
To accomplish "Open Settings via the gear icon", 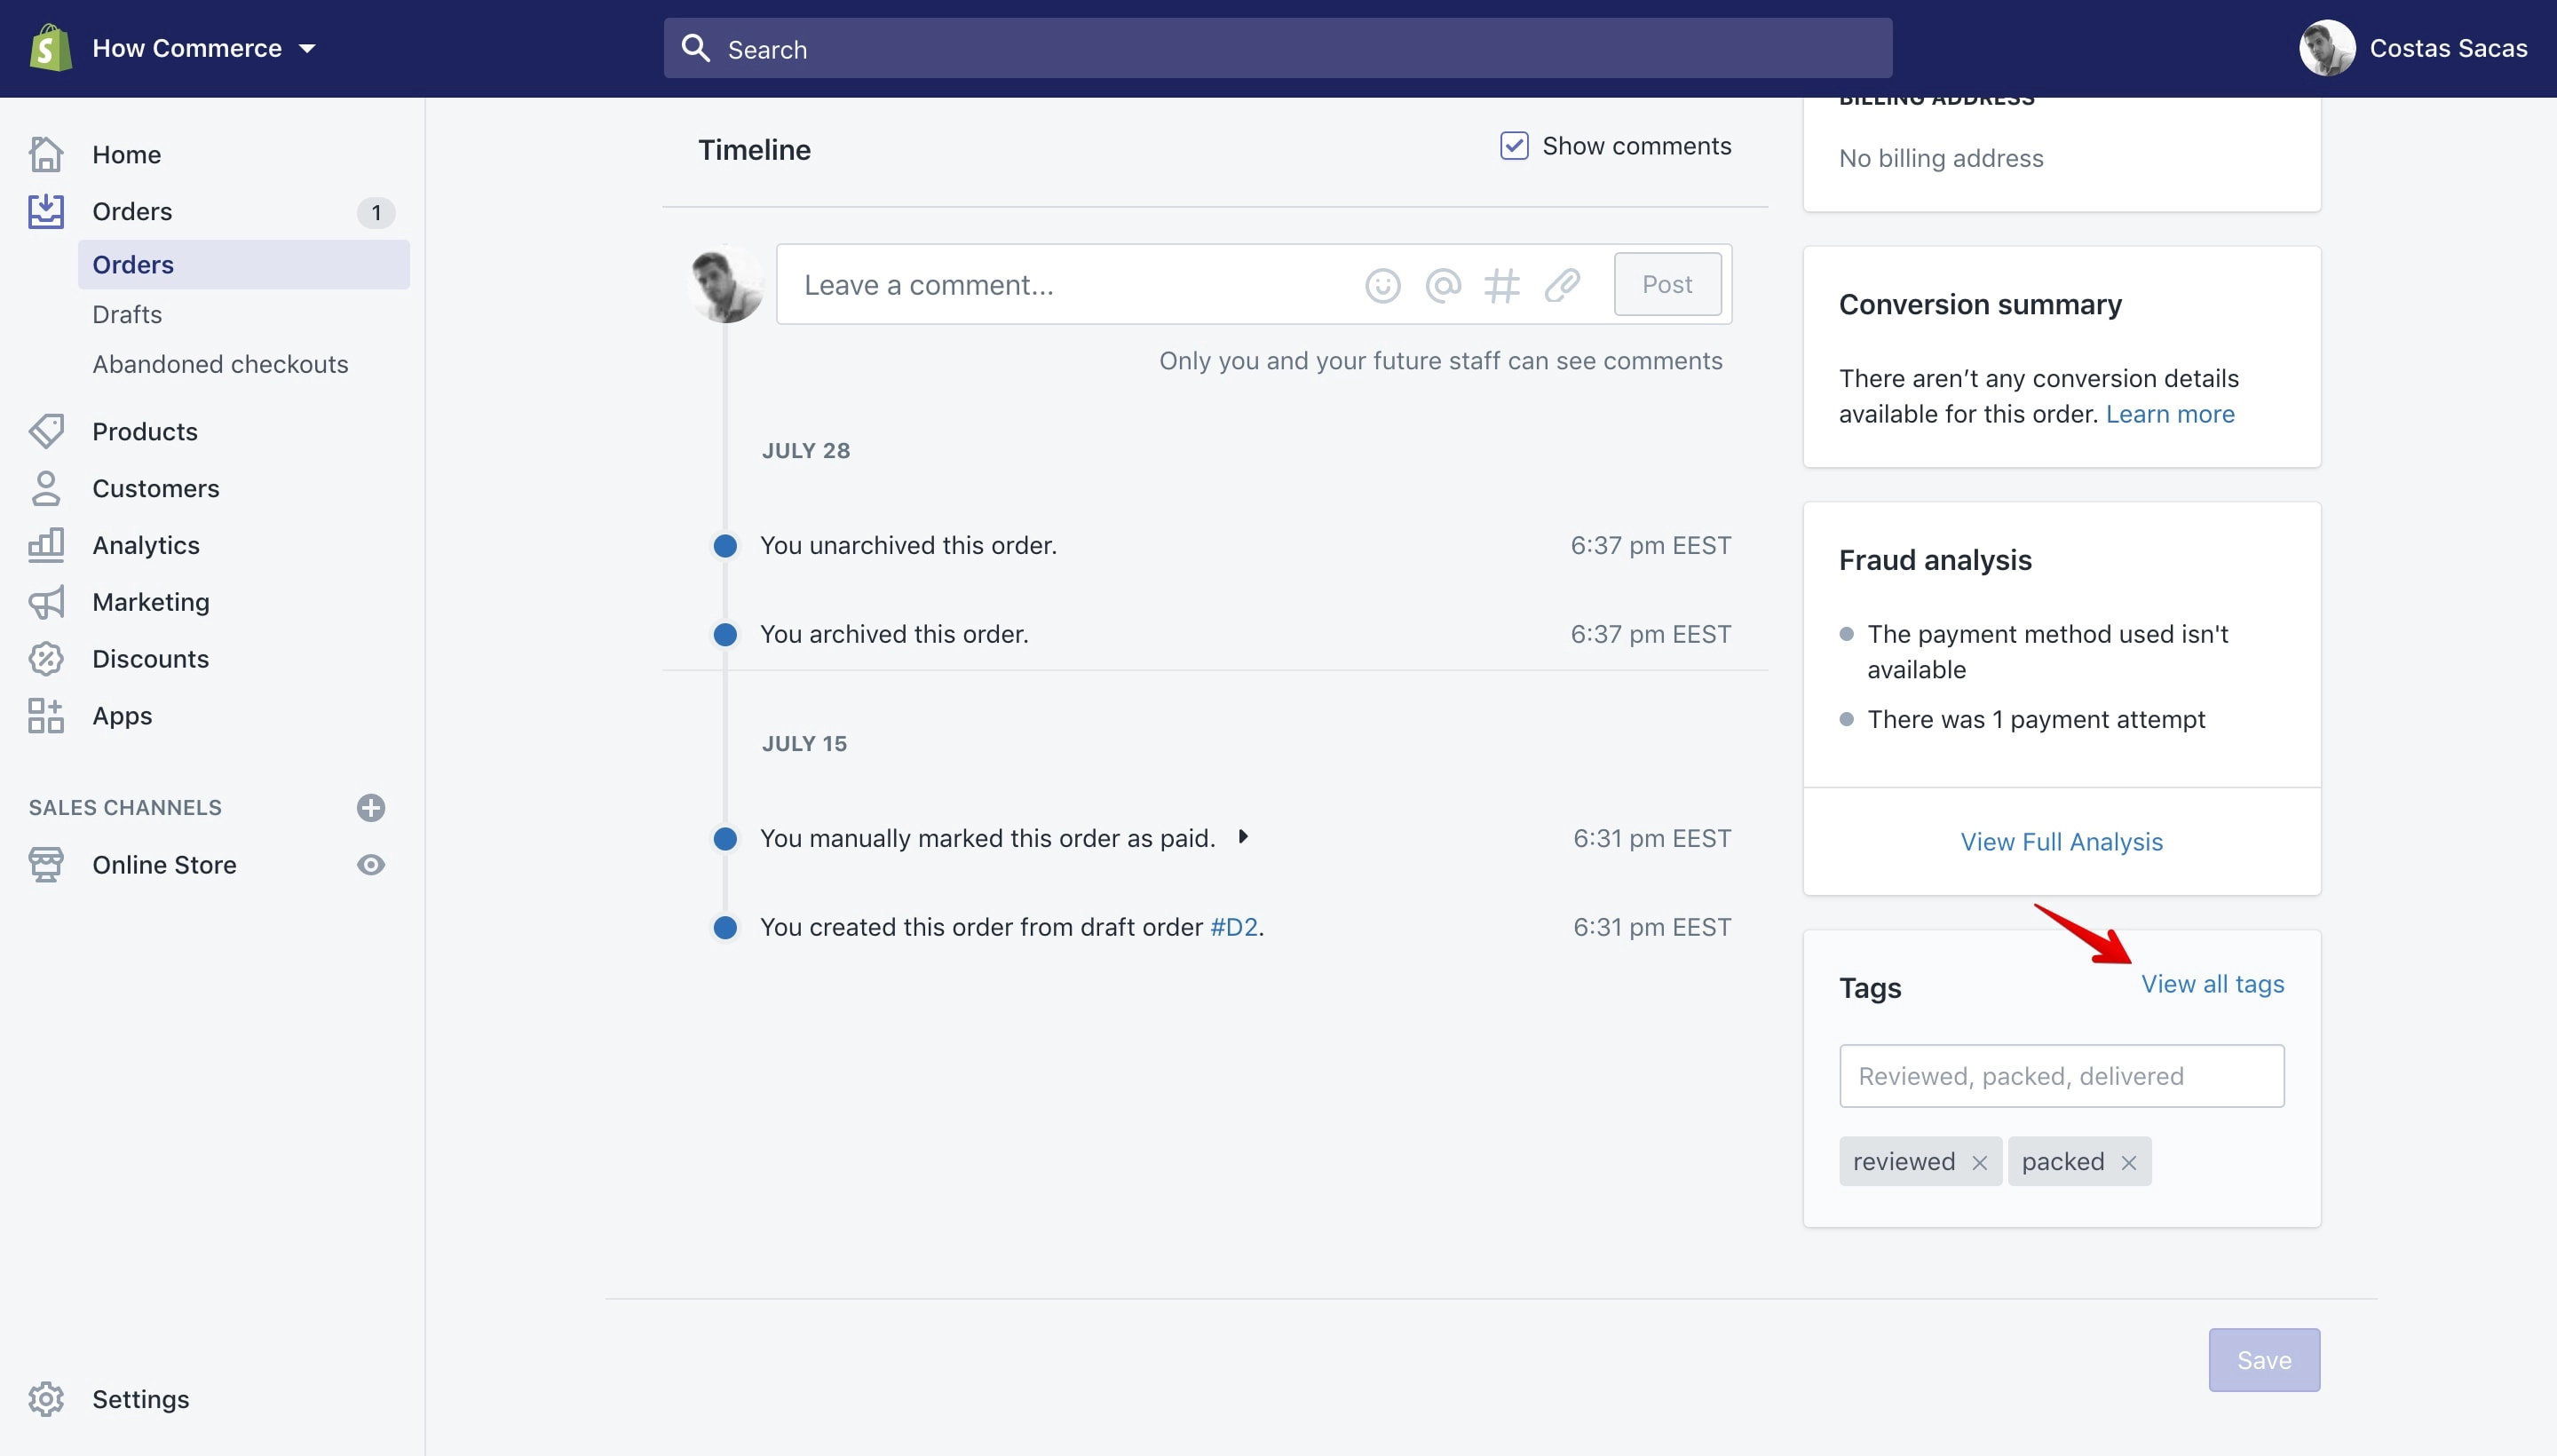I will [x=46, y=1399].
